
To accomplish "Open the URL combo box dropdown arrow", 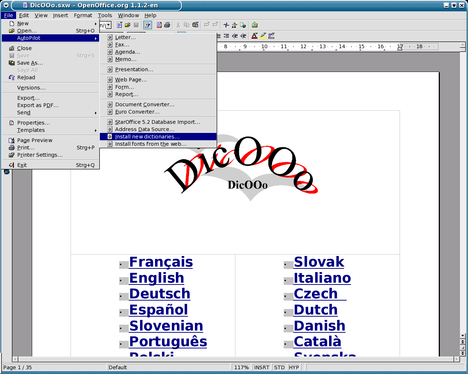I will [109, 26].
